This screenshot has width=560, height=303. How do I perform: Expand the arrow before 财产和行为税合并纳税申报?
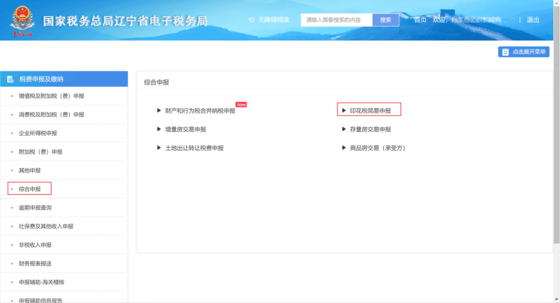[159, 110]
